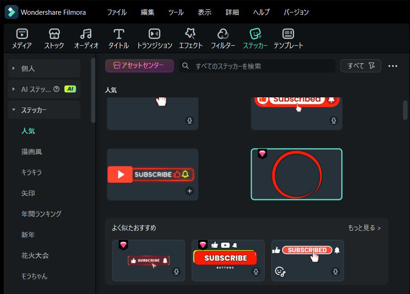Screen dimensions: 410x294
Task: Download the Subscribed sticker
Action: [333, 120]
